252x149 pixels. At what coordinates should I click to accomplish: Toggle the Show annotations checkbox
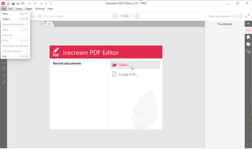pyautogui.click(x=205, y=16)
